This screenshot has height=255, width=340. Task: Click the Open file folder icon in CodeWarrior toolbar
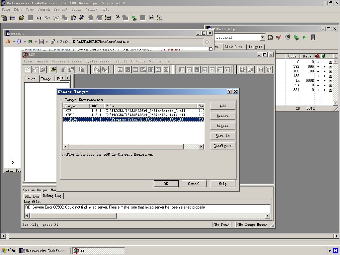(x=22, y=18)
